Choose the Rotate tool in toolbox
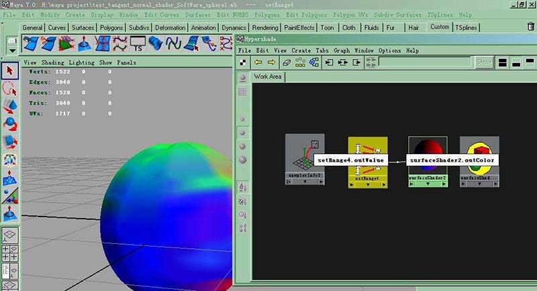The image size is (537, 291). (9, 125)
